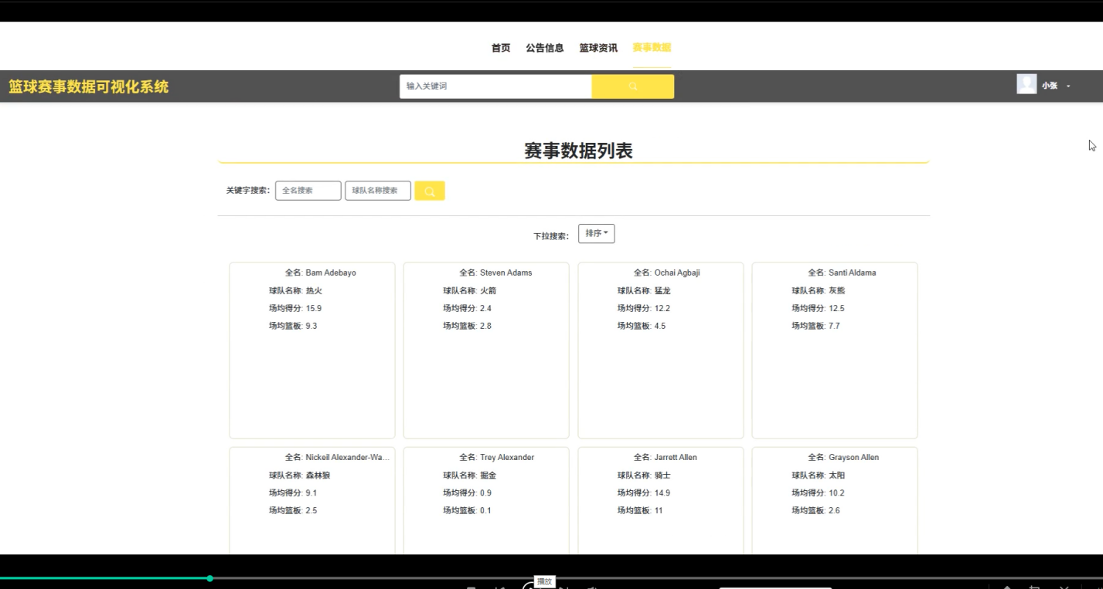Click the 场均篮板 value 2.5
The image size is (1103, 589).
pos(311,511)
